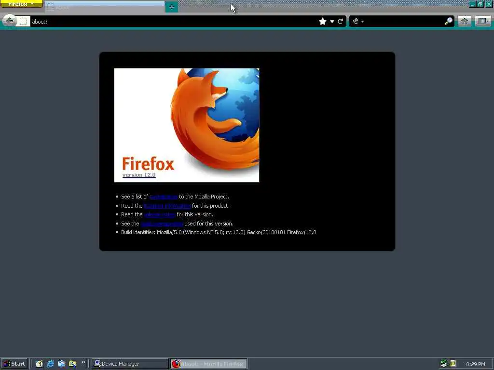Open the version 12.0 link
Image resolution: width=494 pixels, height=370 pixels.
[x=139, y=175]
